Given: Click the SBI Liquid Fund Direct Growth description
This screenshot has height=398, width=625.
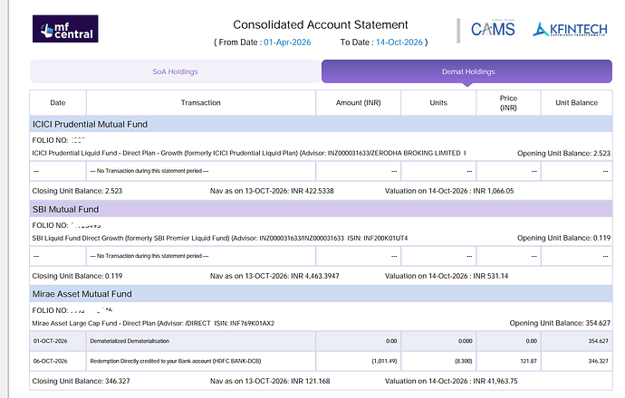Looking at the screenshot, I should coord(219,238).
